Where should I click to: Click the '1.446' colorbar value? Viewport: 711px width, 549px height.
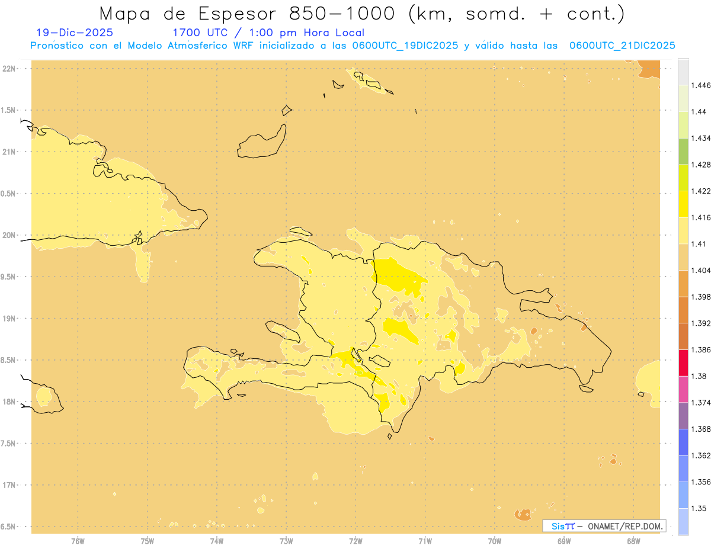coord(701,85)
